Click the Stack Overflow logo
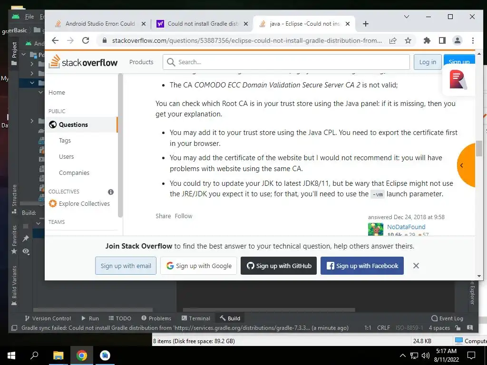487x365 pixels. pos(83,62)
